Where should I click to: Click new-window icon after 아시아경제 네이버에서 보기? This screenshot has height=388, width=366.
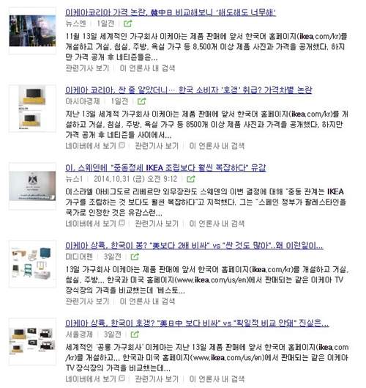(122, 145)
